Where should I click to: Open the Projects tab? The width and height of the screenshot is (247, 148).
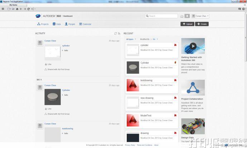click(43, 24)
